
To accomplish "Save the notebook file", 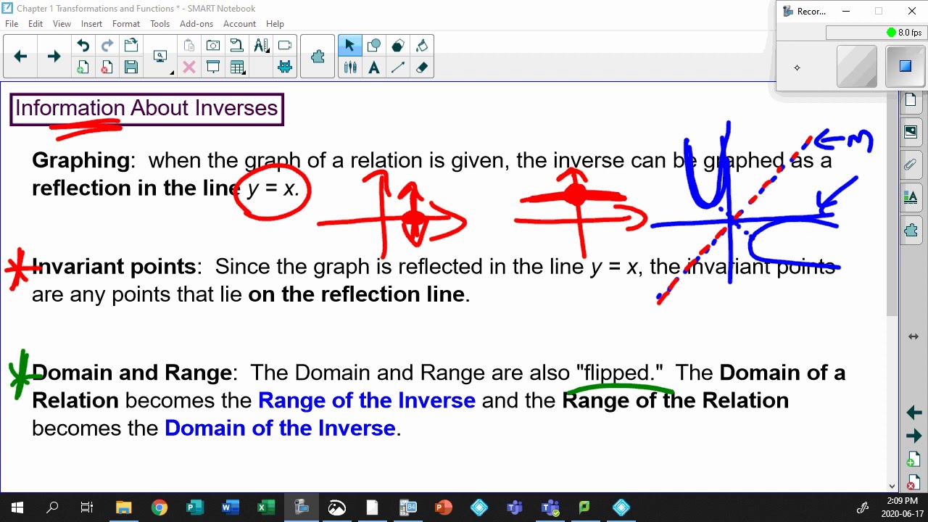I will pos(131,67).
